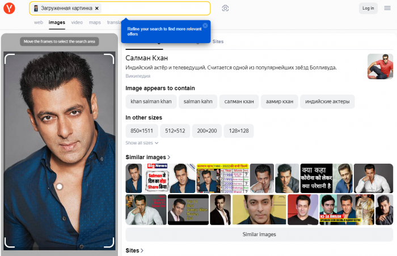The height and width of the screenshot is (256, 397).
Task: Click the bottom-right crop frame corner handle
Action: pyautogui.click(x=111, y=244)
